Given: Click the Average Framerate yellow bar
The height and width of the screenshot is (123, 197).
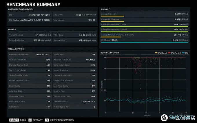Looking at the screenshot, I should tap(113, 16).
